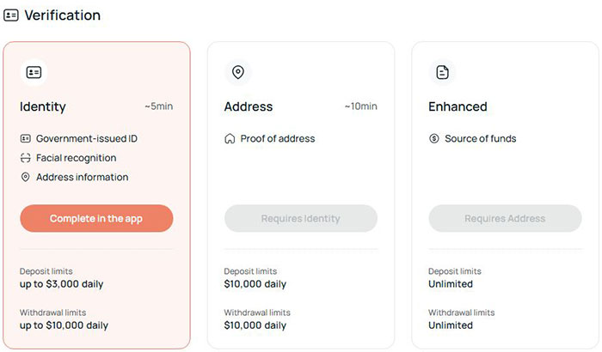Click Deposit limits label in Identity card

click(46, 271)
